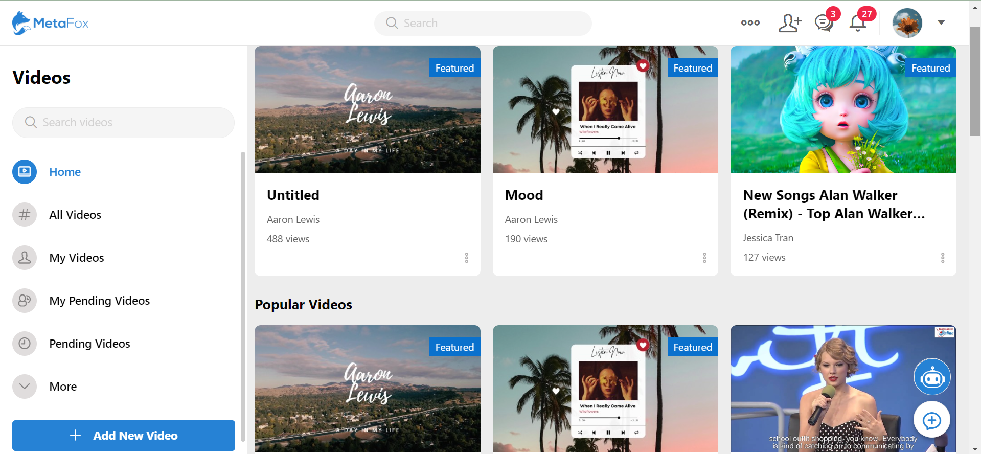The height and width of the screenshot is (454, 981).
Task: Click the search magnifier icon in header
Action: coord(392,23)
